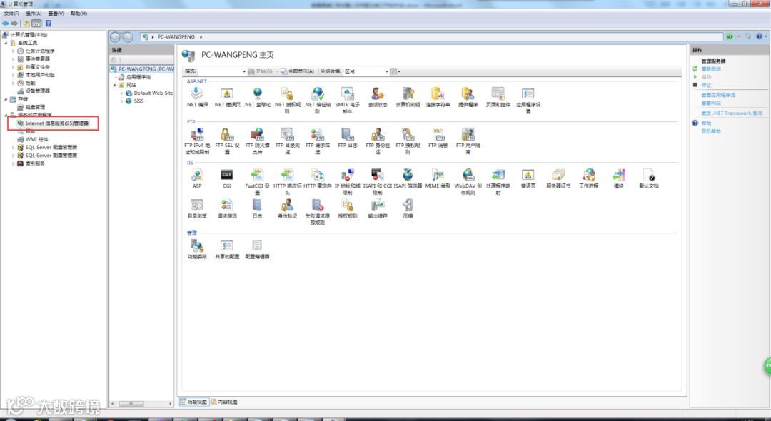Screen dimensions: 771x421
Task: Open the 配置编辑器 icon
Action: pos(257,245)
